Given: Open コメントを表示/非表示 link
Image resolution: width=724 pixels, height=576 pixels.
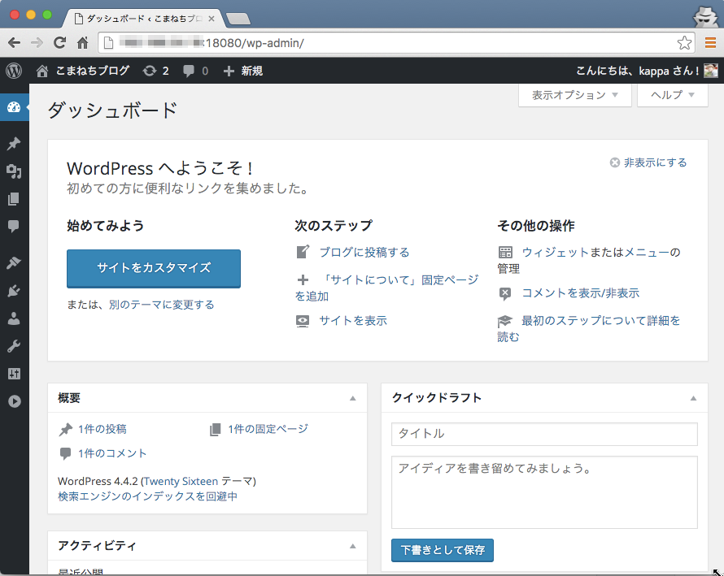Looking at the screenshot, I should point(580,292).
